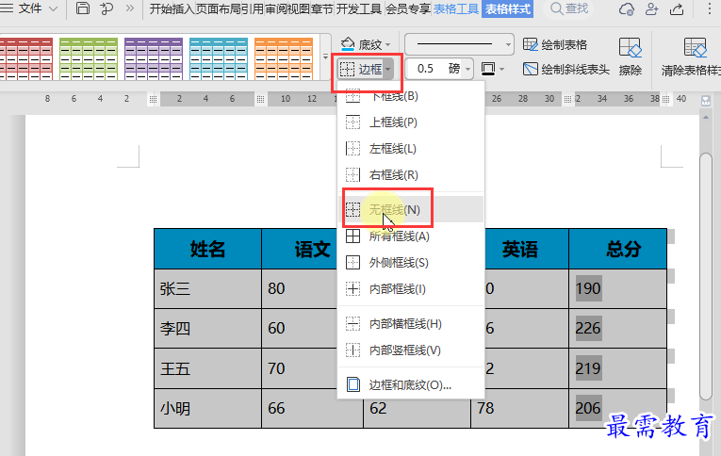Switch to the 审阅 tab
Viewport: 721px width, 456px height.
[276, 8]
